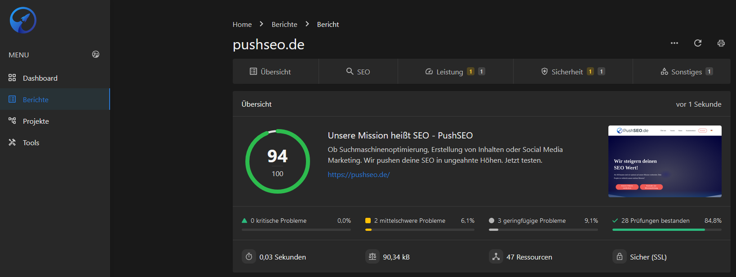This screenshot has height=277, width=736.
Task: Click the Prüfungen bestanden progress bar
Action: pyautogui.click(x=667, y=229)
